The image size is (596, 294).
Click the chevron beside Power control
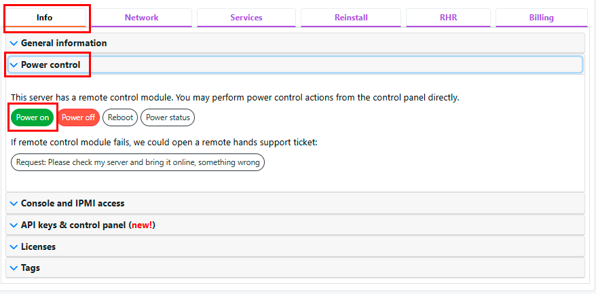click(14, 65)
